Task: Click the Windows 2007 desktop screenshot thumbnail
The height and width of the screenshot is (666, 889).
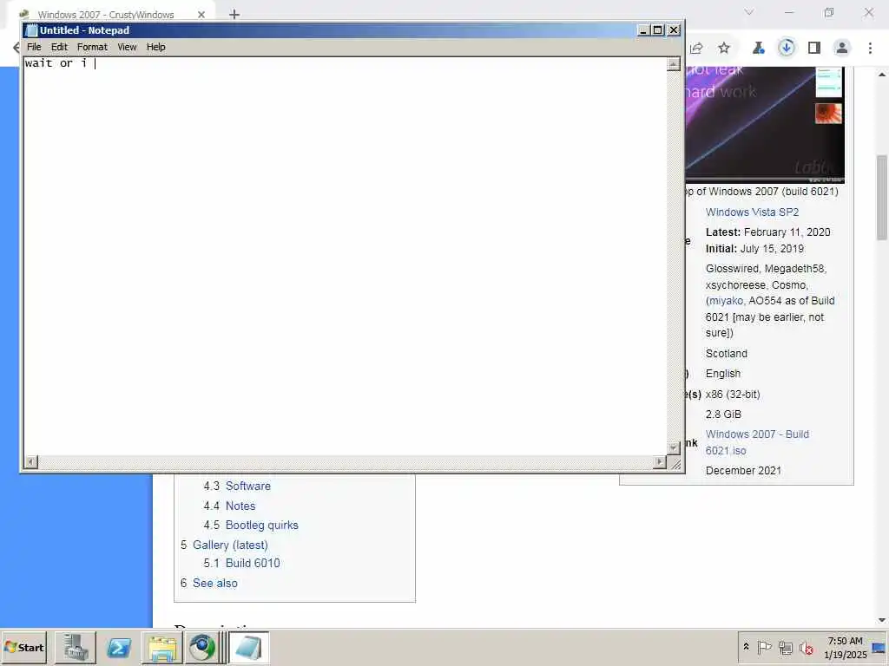Action: click(x=764, y=125)
